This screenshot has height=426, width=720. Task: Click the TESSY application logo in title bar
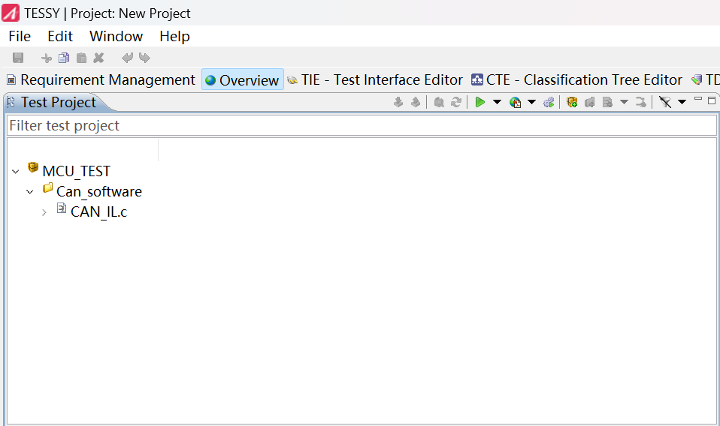coord(11,13)
